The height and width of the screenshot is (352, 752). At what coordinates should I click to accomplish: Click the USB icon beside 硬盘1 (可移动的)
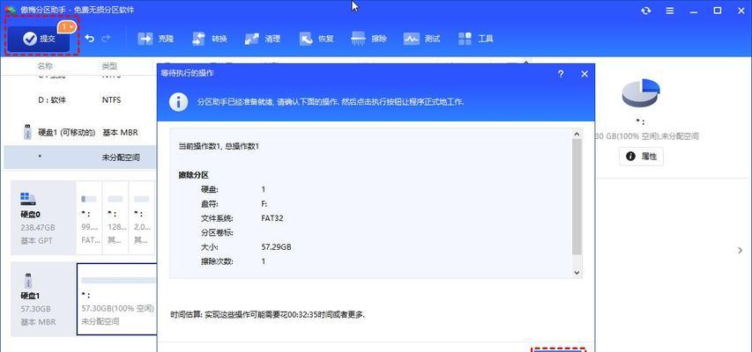28,132
